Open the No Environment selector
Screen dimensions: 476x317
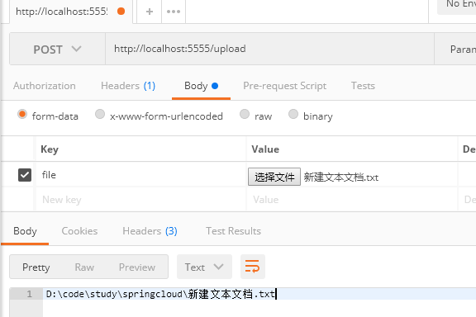click(x=456, y=5)
